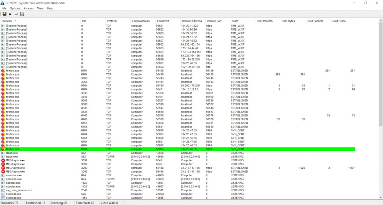
Task: Click the lsass.exe icon in the TCP row
Action: [3, 153]
